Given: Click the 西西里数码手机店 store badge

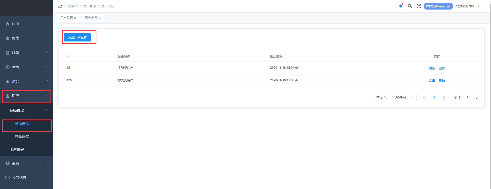Looking at the screenshot, I should pyautogui.click(x=438, y=6).
